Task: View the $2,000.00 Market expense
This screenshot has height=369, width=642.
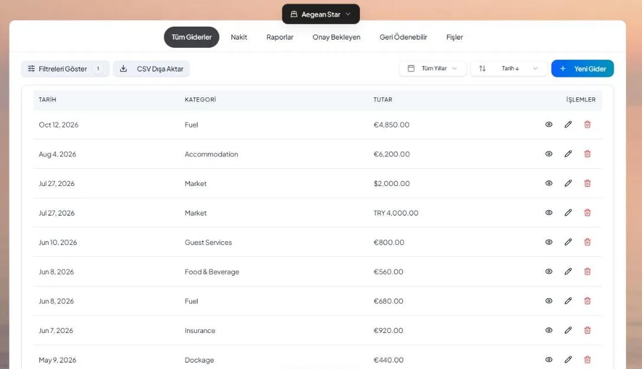Action: click(549, 184)
